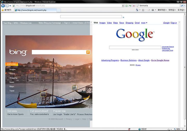Open Bing Videos from Explore list
Image resolution: width=187 pixels, height=131 pixels.
pyautogui.click(x=12, y=74)
